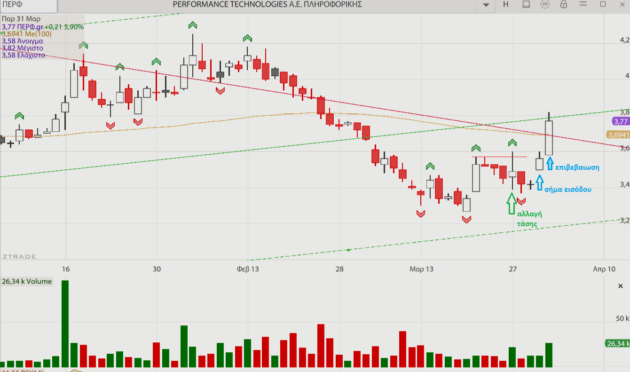Click the Μέγιστο high price legend
The image size is (630, 372).
[23, 48]
